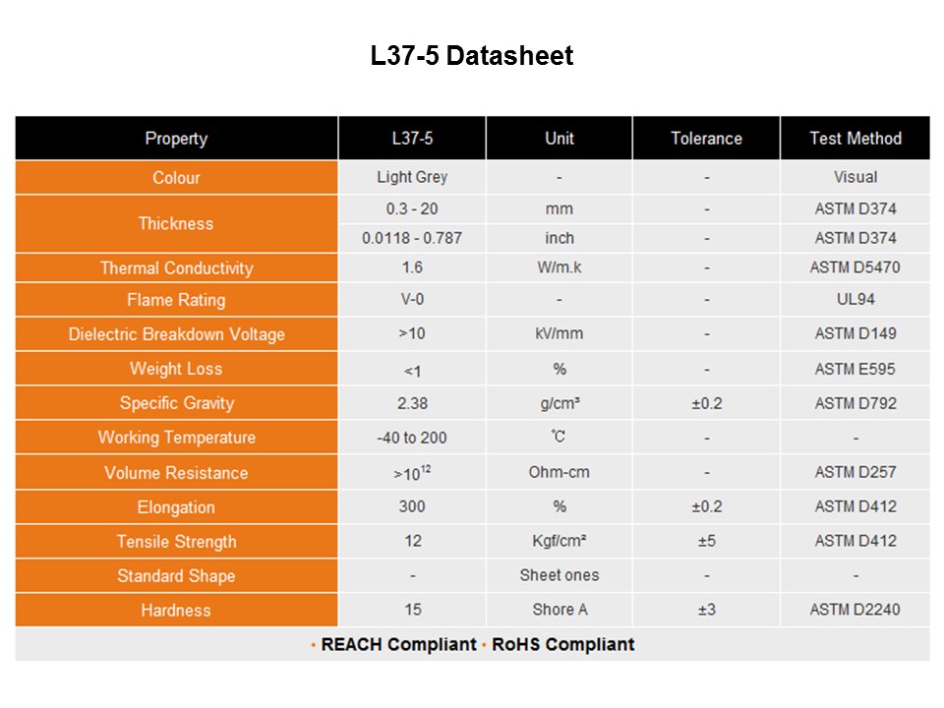The height and width of the screenshot is (708, 944).
Task: Click the '<1' weight loss value
Action: click(412, 371)
